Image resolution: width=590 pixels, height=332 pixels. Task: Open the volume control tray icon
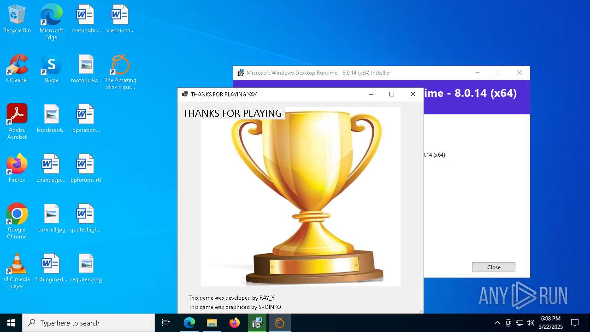531,323
